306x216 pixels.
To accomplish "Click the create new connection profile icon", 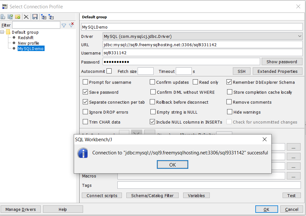I will 3,17.
